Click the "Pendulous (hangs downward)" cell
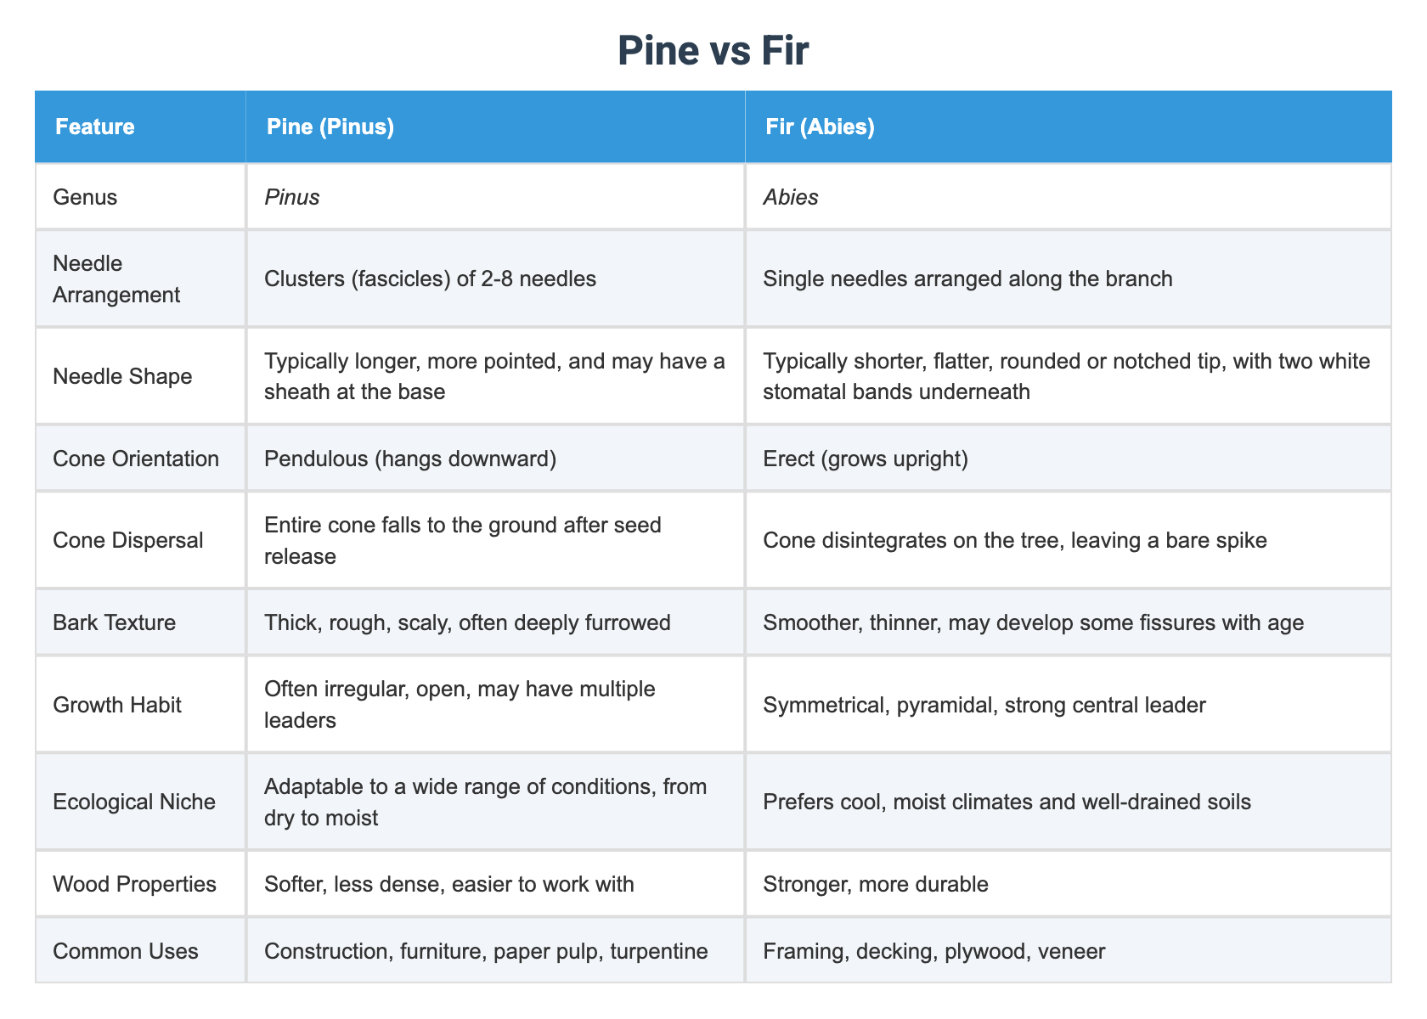This screenshot has width=1427, height=1019. [x=410, y=459]
